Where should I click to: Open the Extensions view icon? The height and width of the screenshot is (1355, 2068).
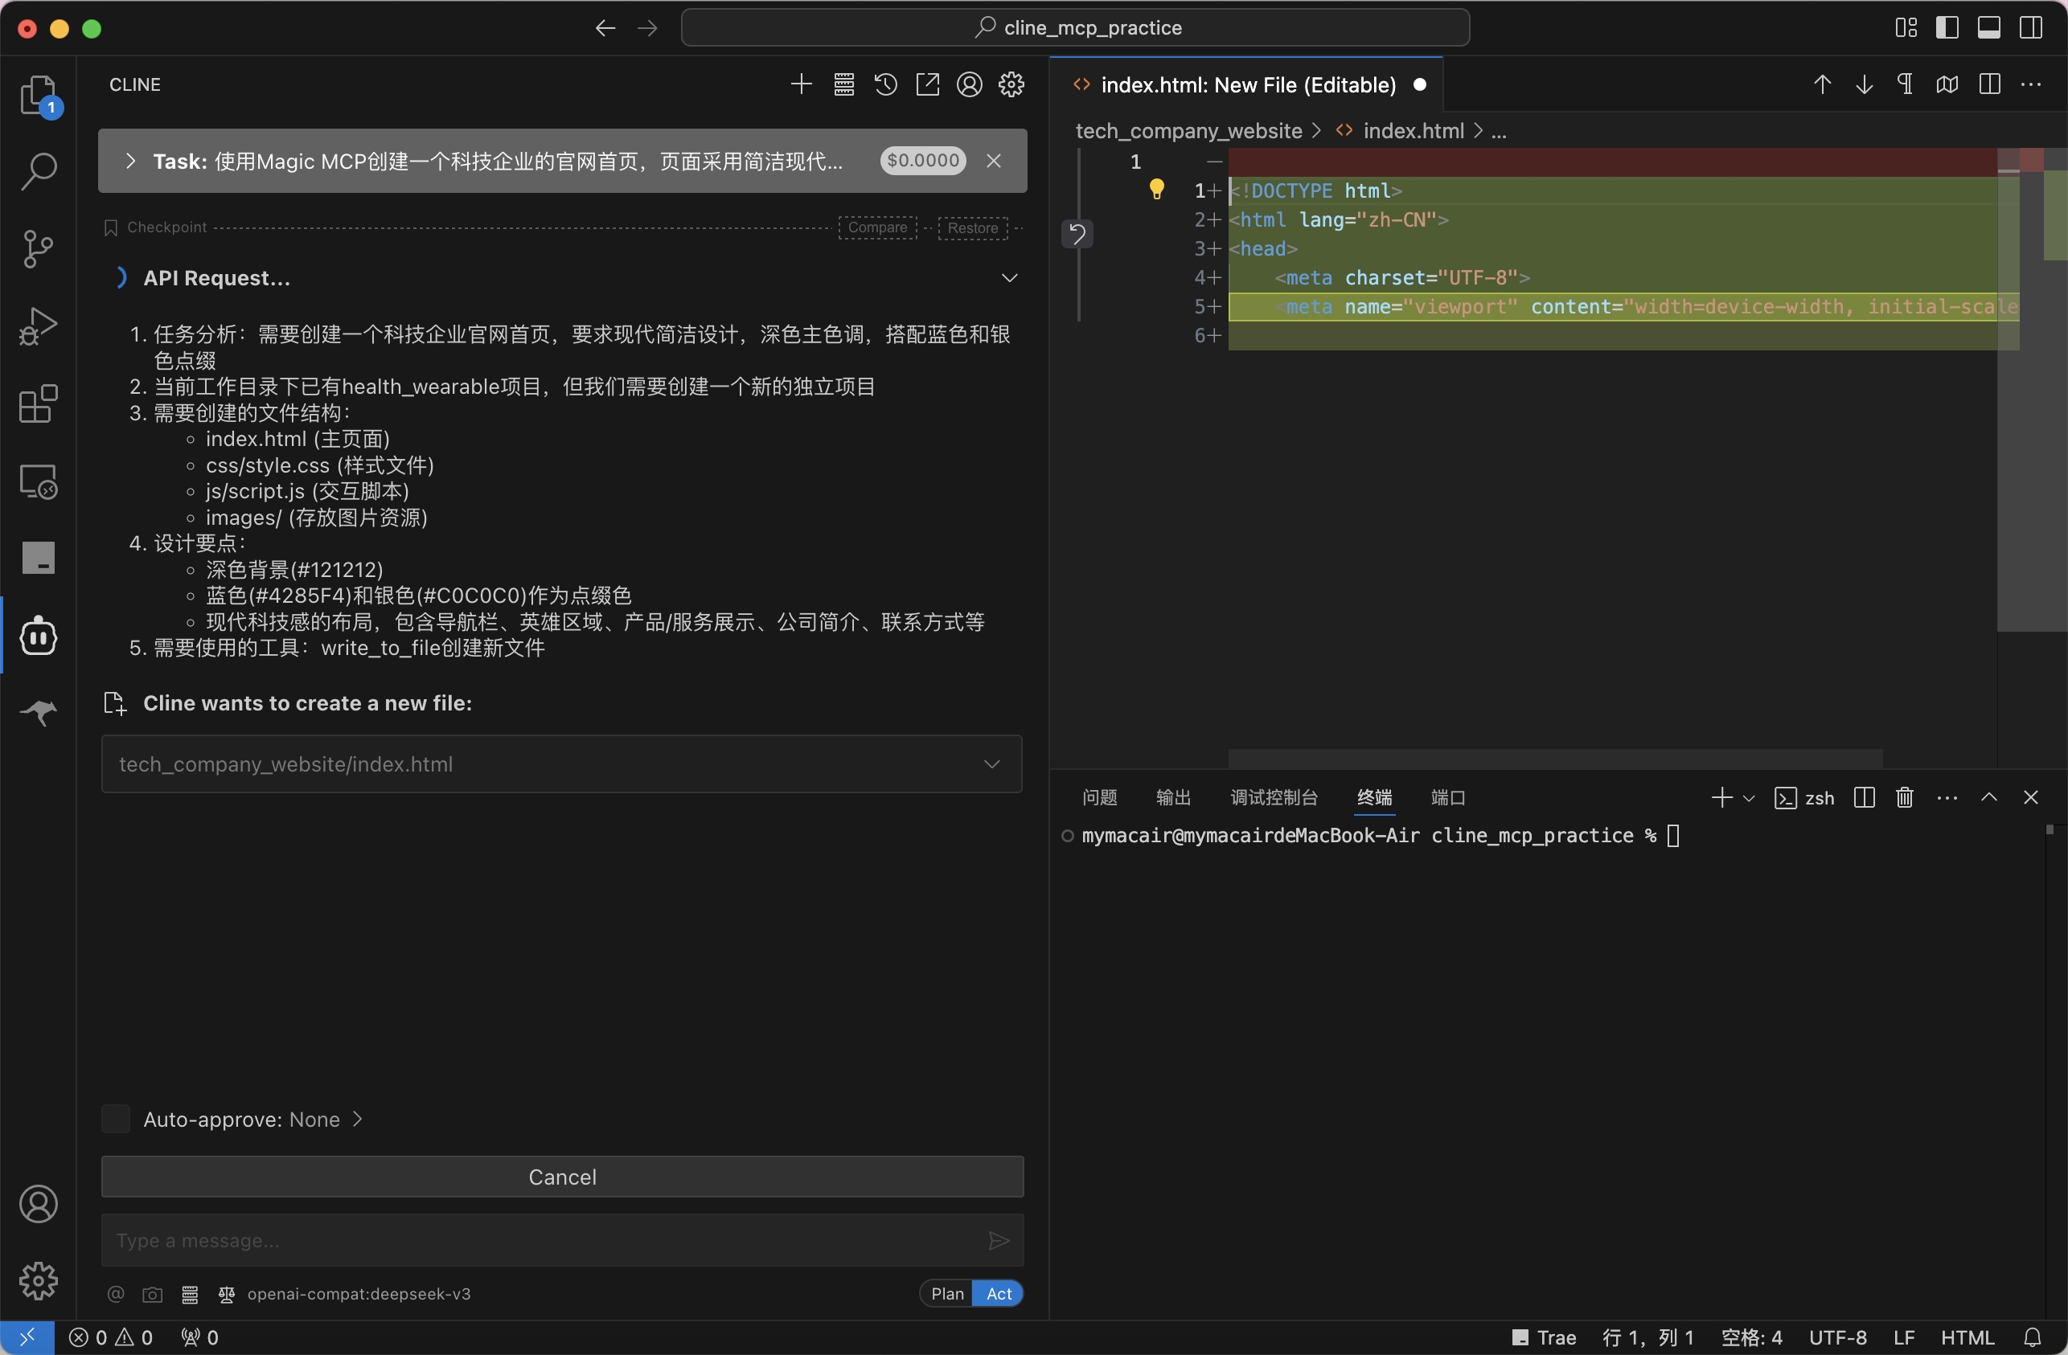39,404
